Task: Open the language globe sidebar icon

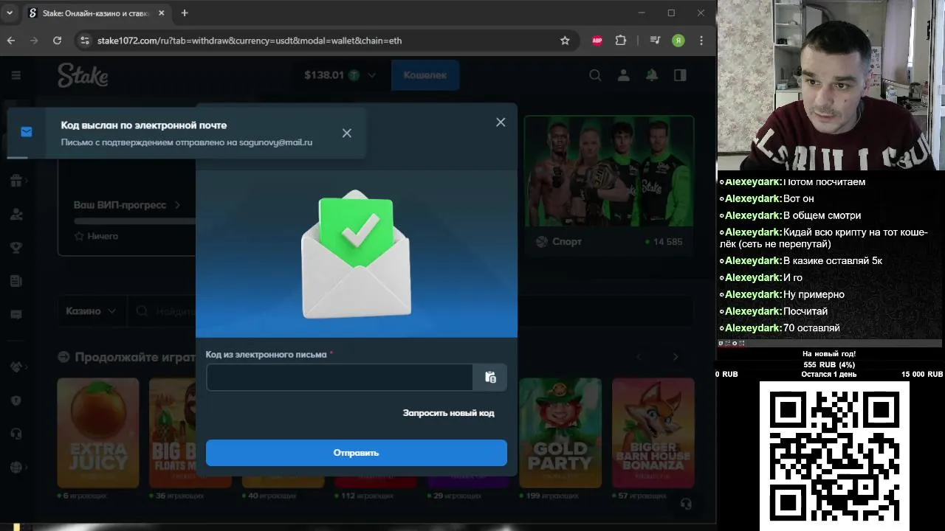Action: point(16,468)
